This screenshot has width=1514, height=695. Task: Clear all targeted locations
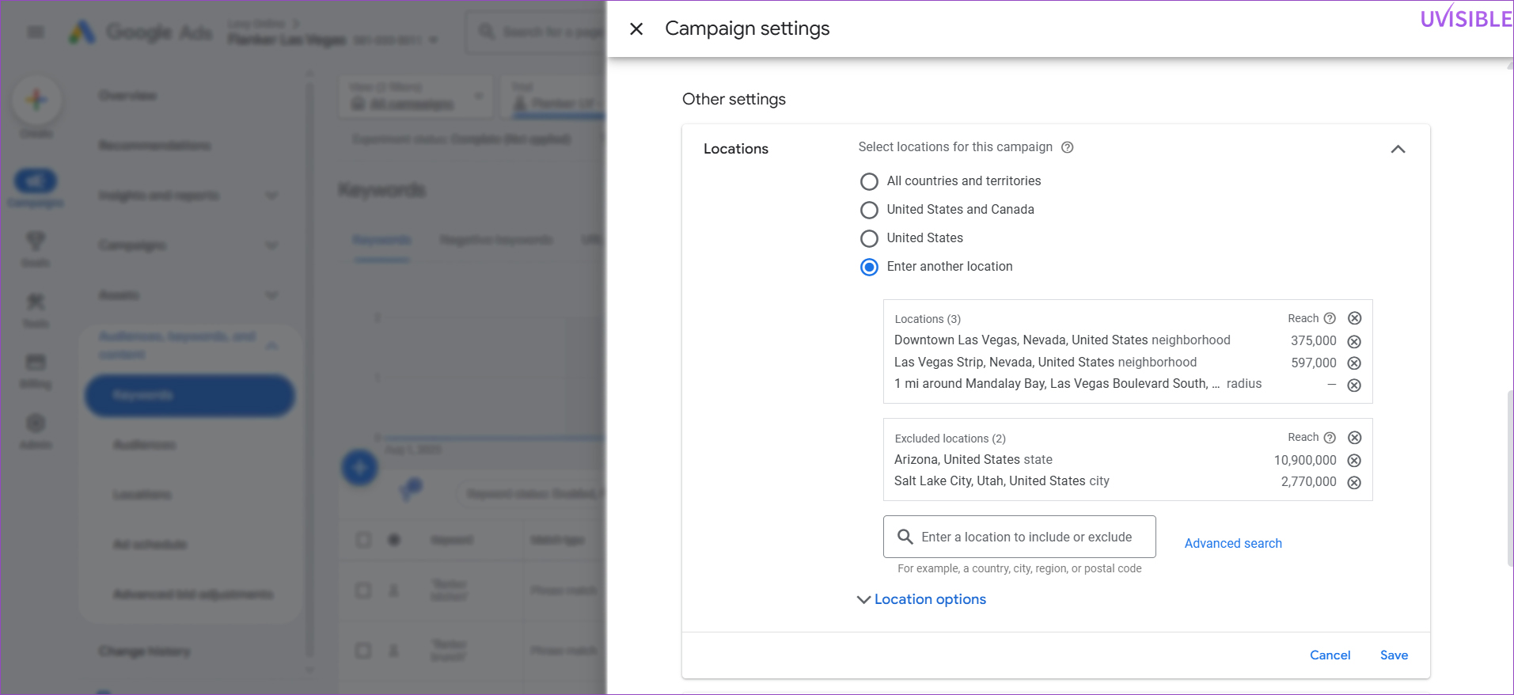(1354, 318)
